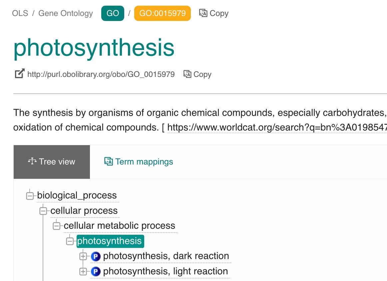Collapse the cellular process node
387x281 pixels.
pos(43,211)
